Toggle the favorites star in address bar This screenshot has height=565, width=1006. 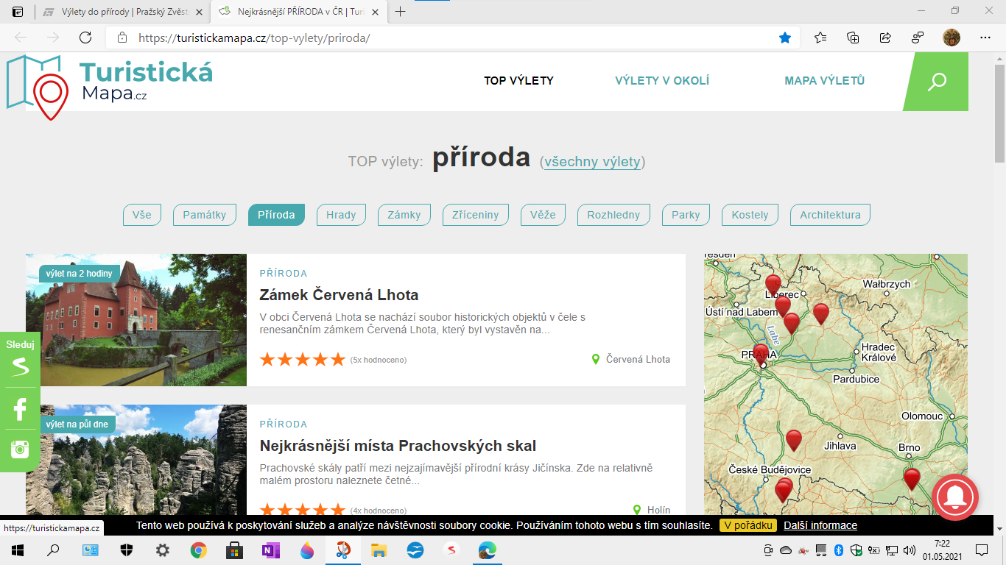tap(785, 38)
